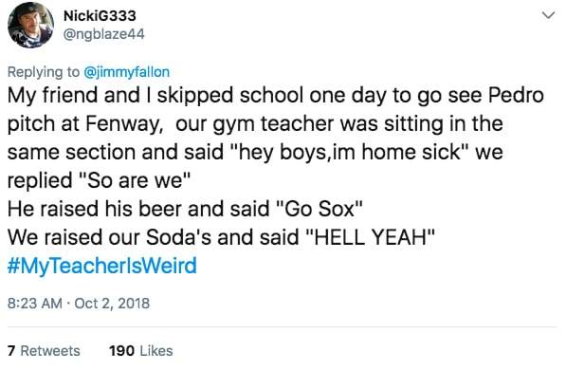
Task: Click the "hey boys, im home sick" line
Action: point(255,152)
